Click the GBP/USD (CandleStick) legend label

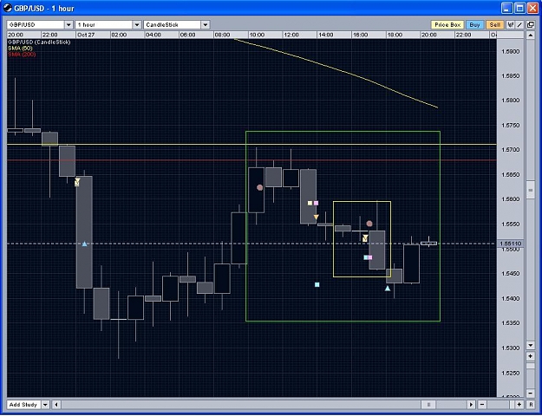click(x=39, y=42)
